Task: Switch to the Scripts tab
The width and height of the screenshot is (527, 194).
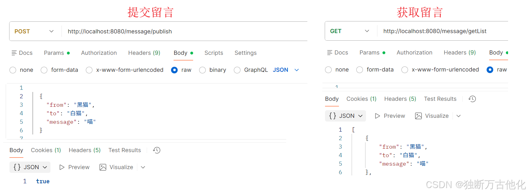Action: (214, 53)
